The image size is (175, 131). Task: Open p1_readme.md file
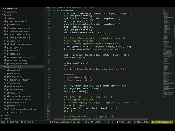pyautogui.click(x=13, y=25)
